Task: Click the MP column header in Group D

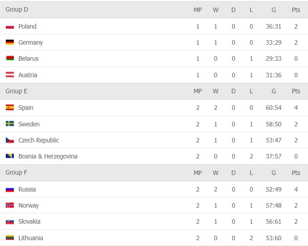Action: point(198,9)
